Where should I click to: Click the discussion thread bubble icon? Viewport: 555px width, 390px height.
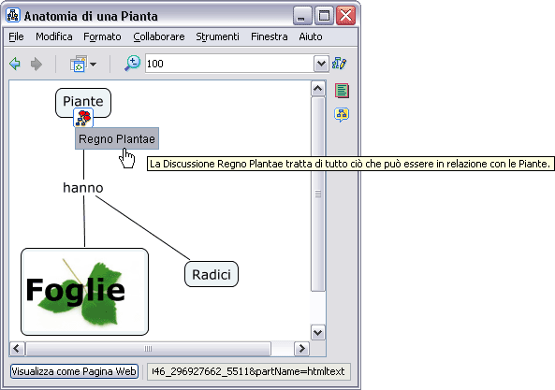pyautogui.click(x=342, y=114)
